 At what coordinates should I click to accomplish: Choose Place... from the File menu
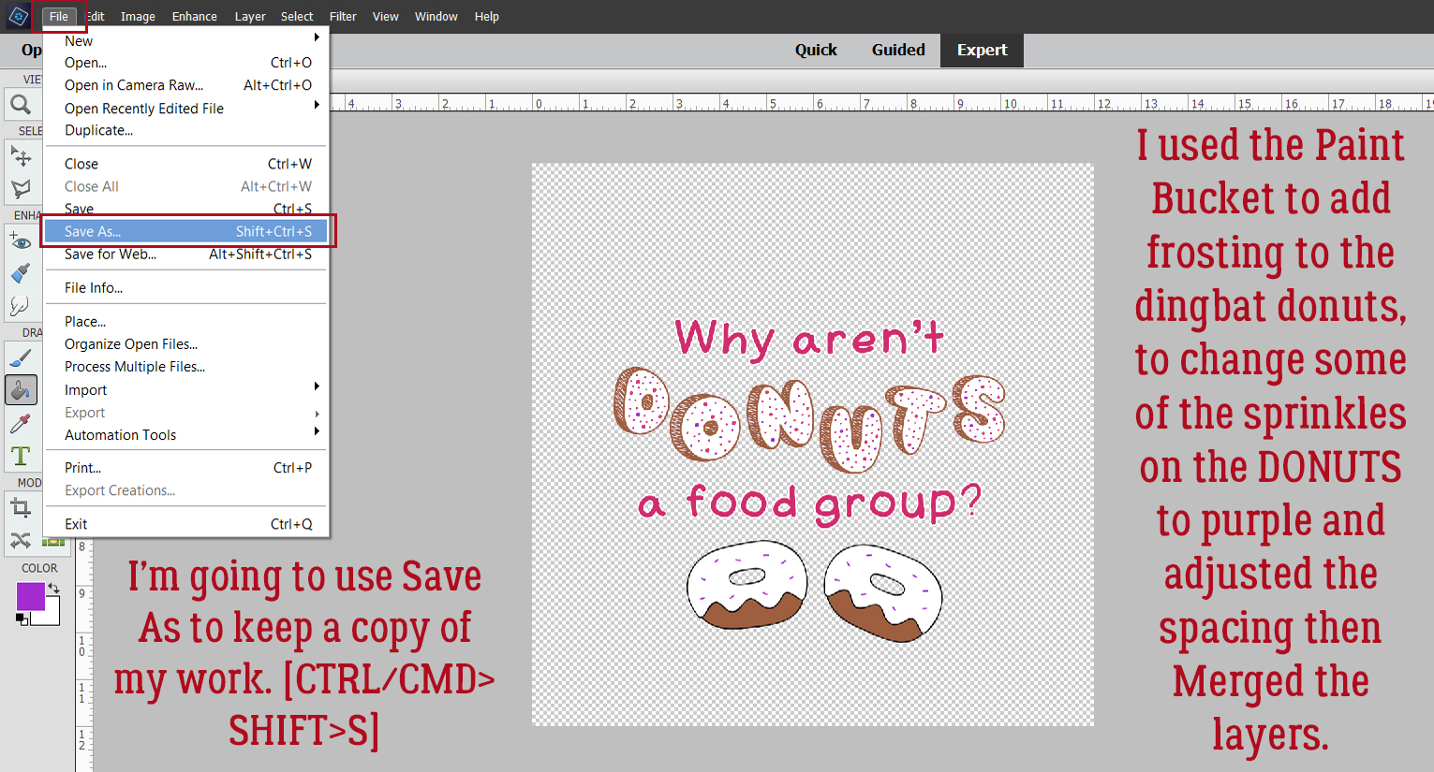(185, 321)
